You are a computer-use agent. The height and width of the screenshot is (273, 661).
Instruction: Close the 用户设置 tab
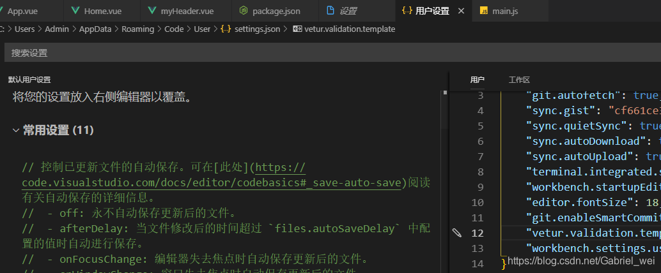461,11
